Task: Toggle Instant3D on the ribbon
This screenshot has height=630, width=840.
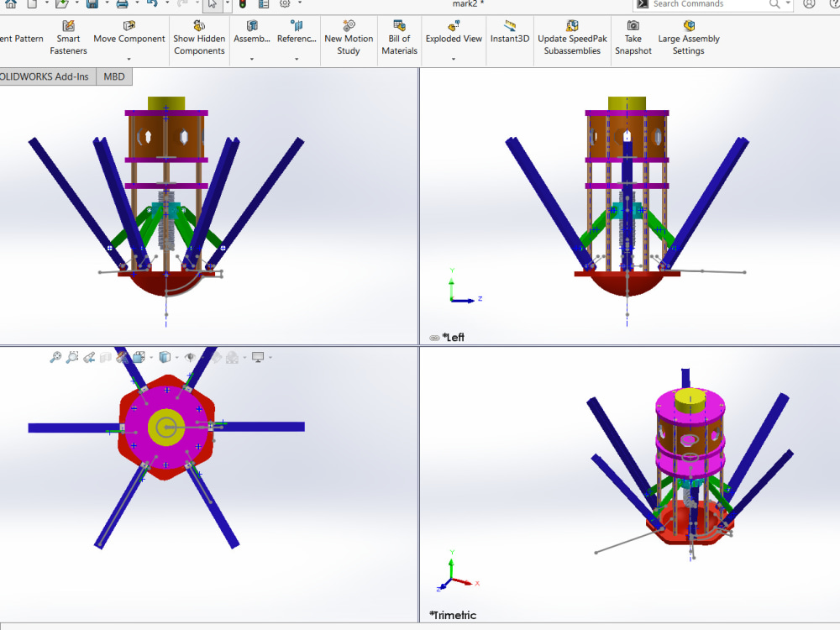Action: tap(509, 39)
